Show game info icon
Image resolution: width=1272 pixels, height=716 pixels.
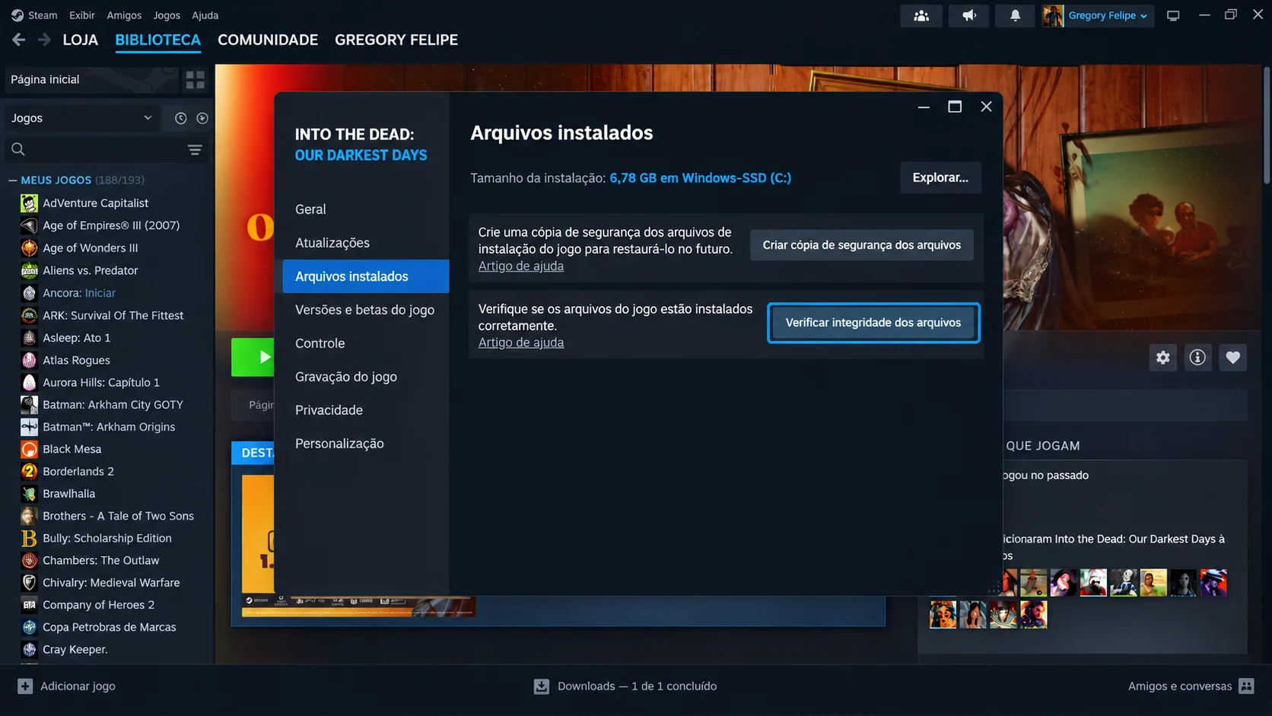pos(1197,357)
